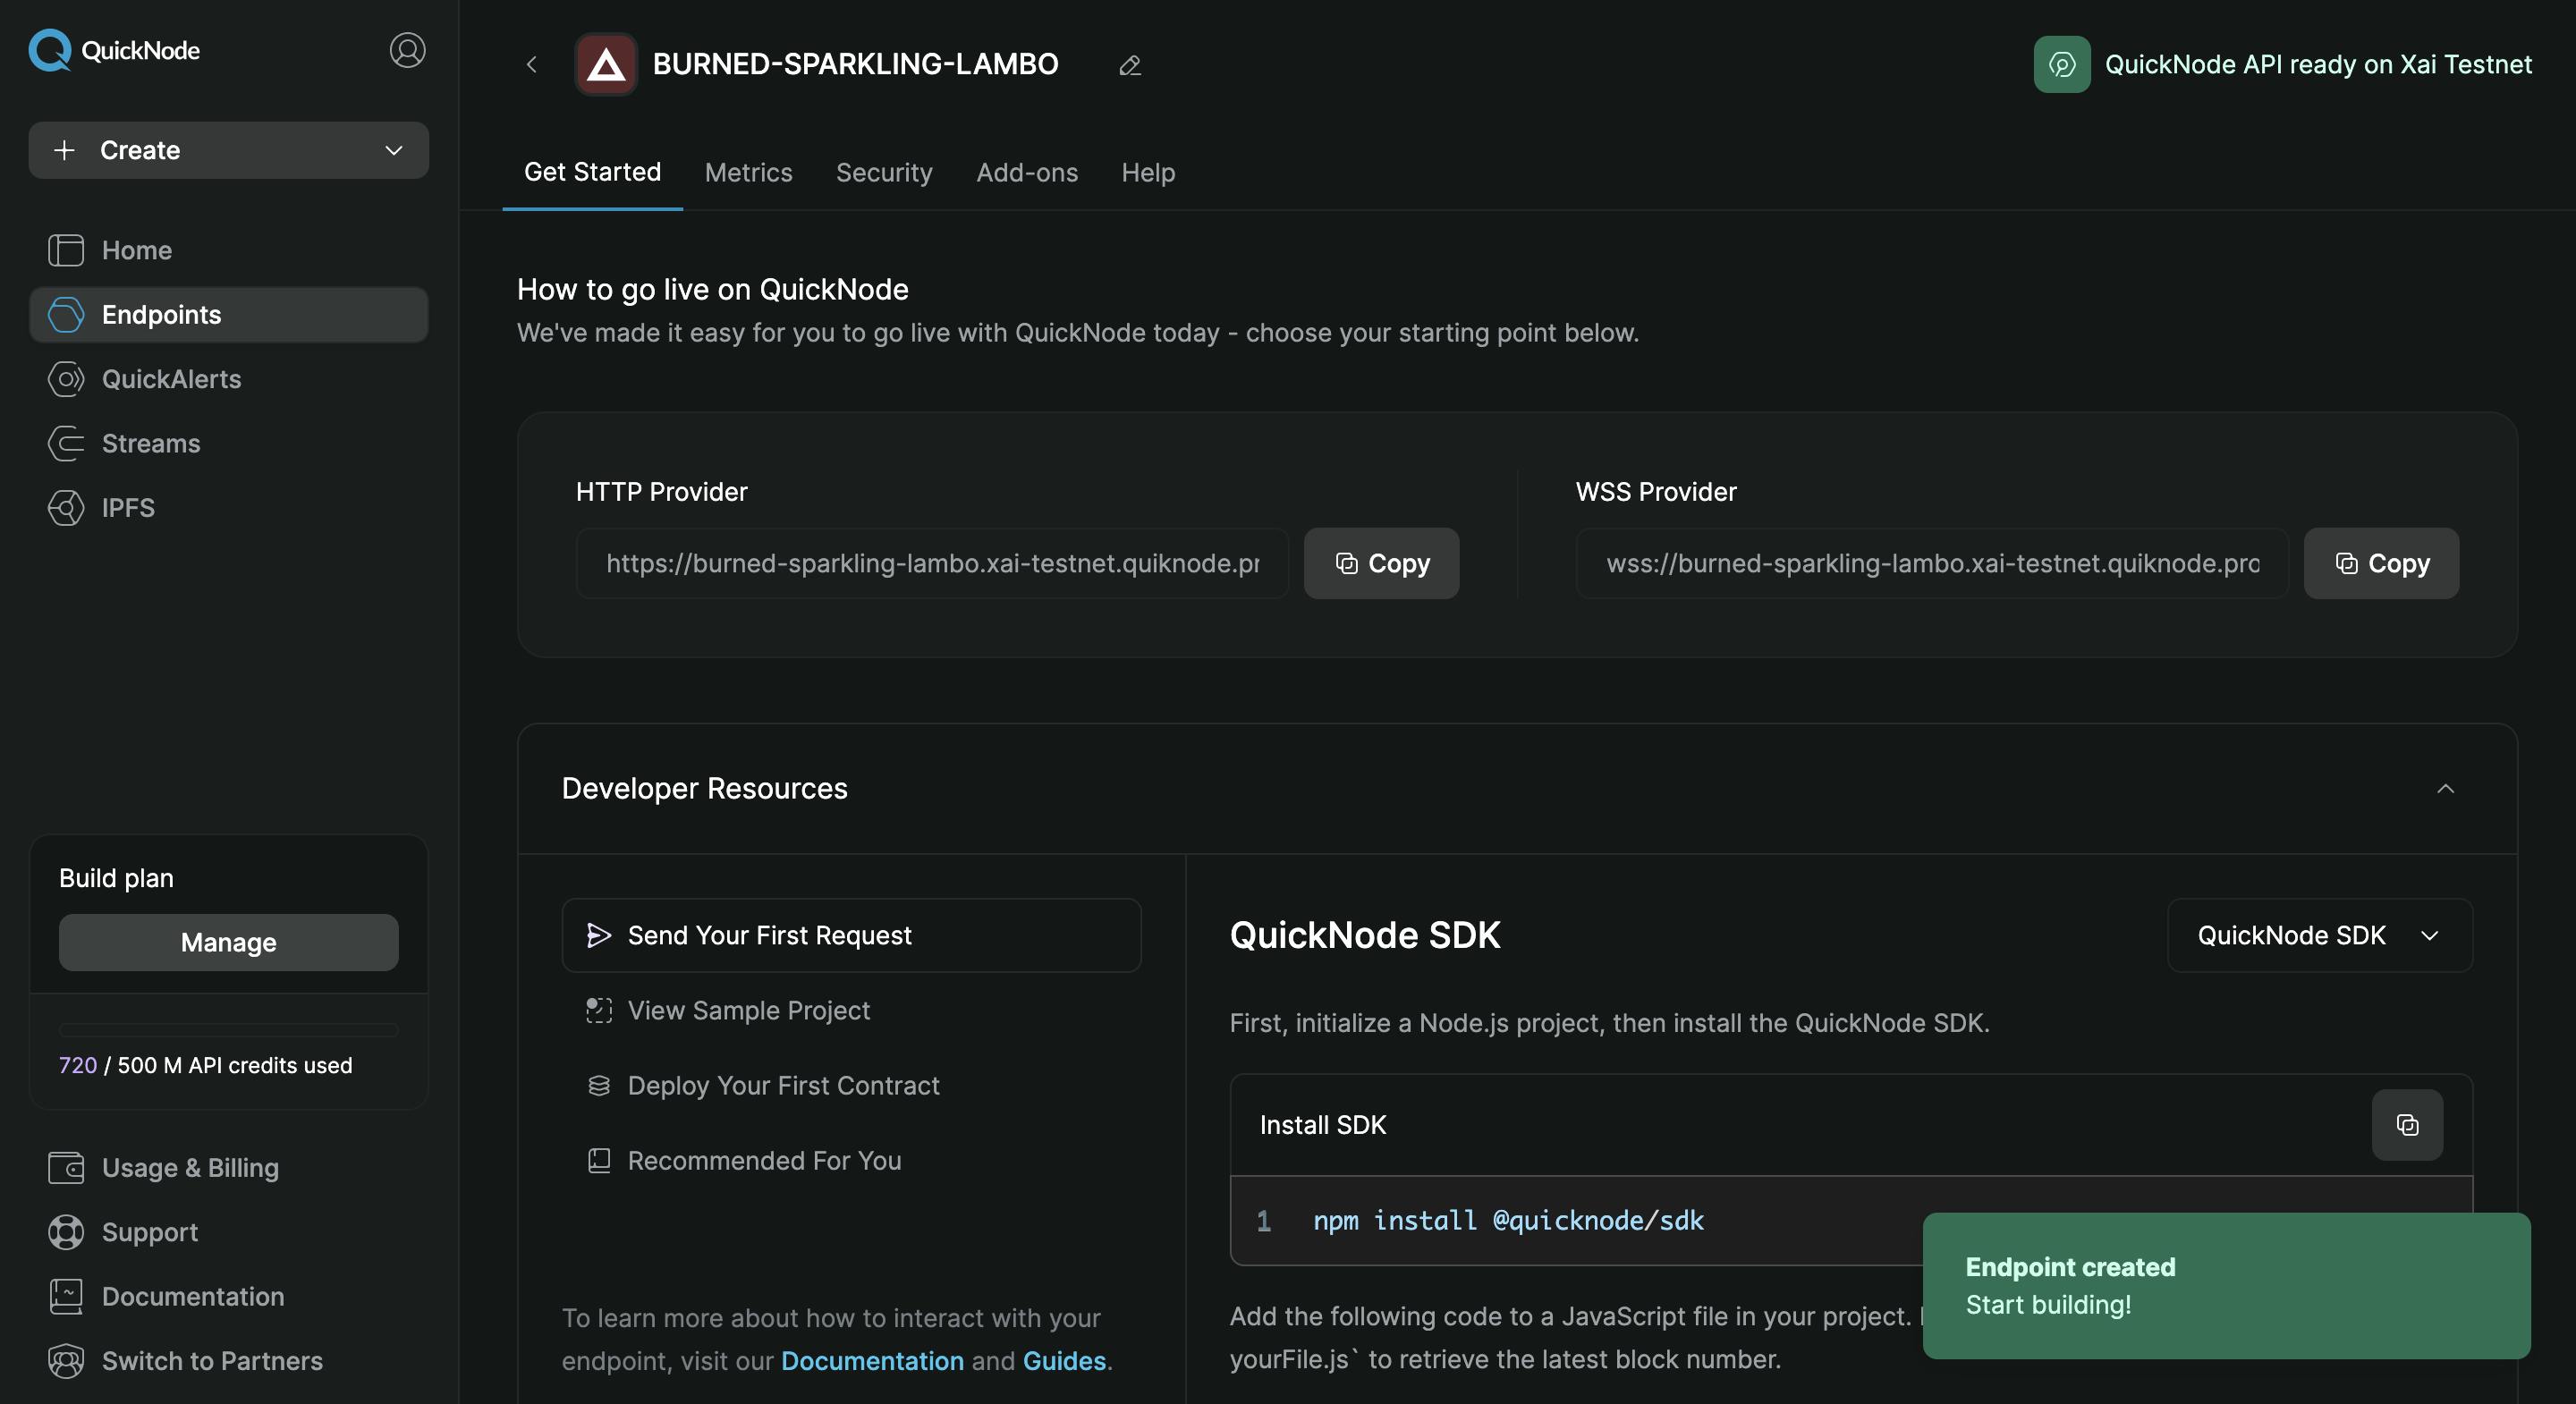Open Usage & Billing page
2576x1404 pixels.
229,1168
